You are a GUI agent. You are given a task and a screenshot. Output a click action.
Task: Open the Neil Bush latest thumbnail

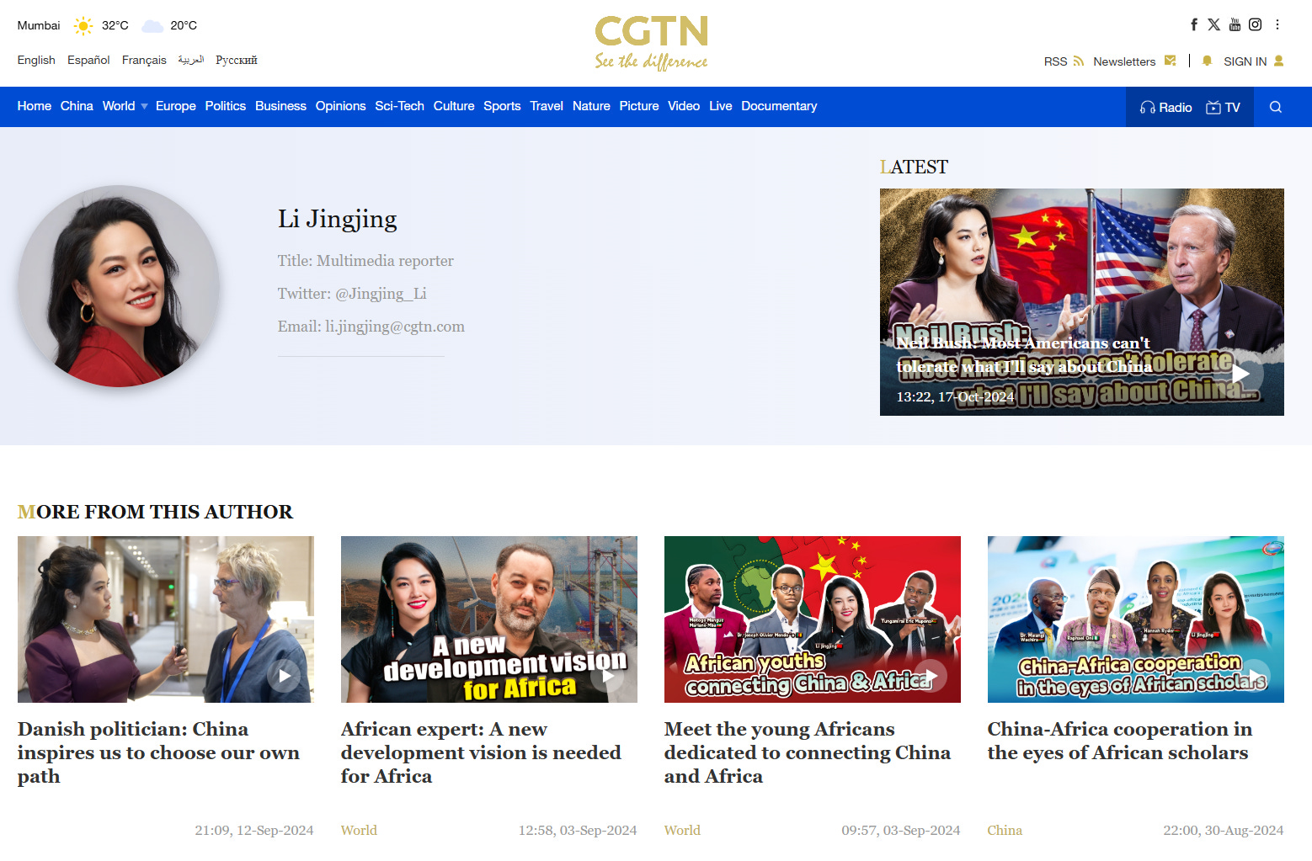[x=1082, y=302]
